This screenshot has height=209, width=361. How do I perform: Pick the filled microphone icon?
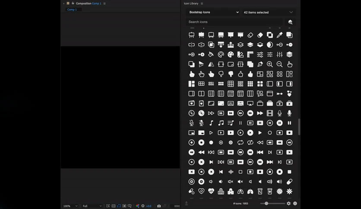pos(289,113)
